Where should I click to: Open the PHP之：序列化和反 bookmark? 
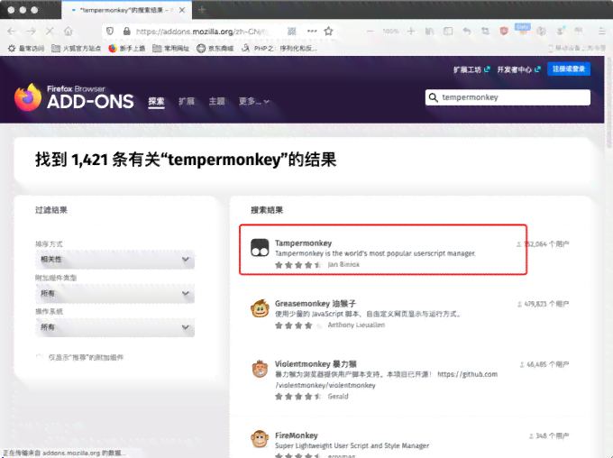pos(279,48)
